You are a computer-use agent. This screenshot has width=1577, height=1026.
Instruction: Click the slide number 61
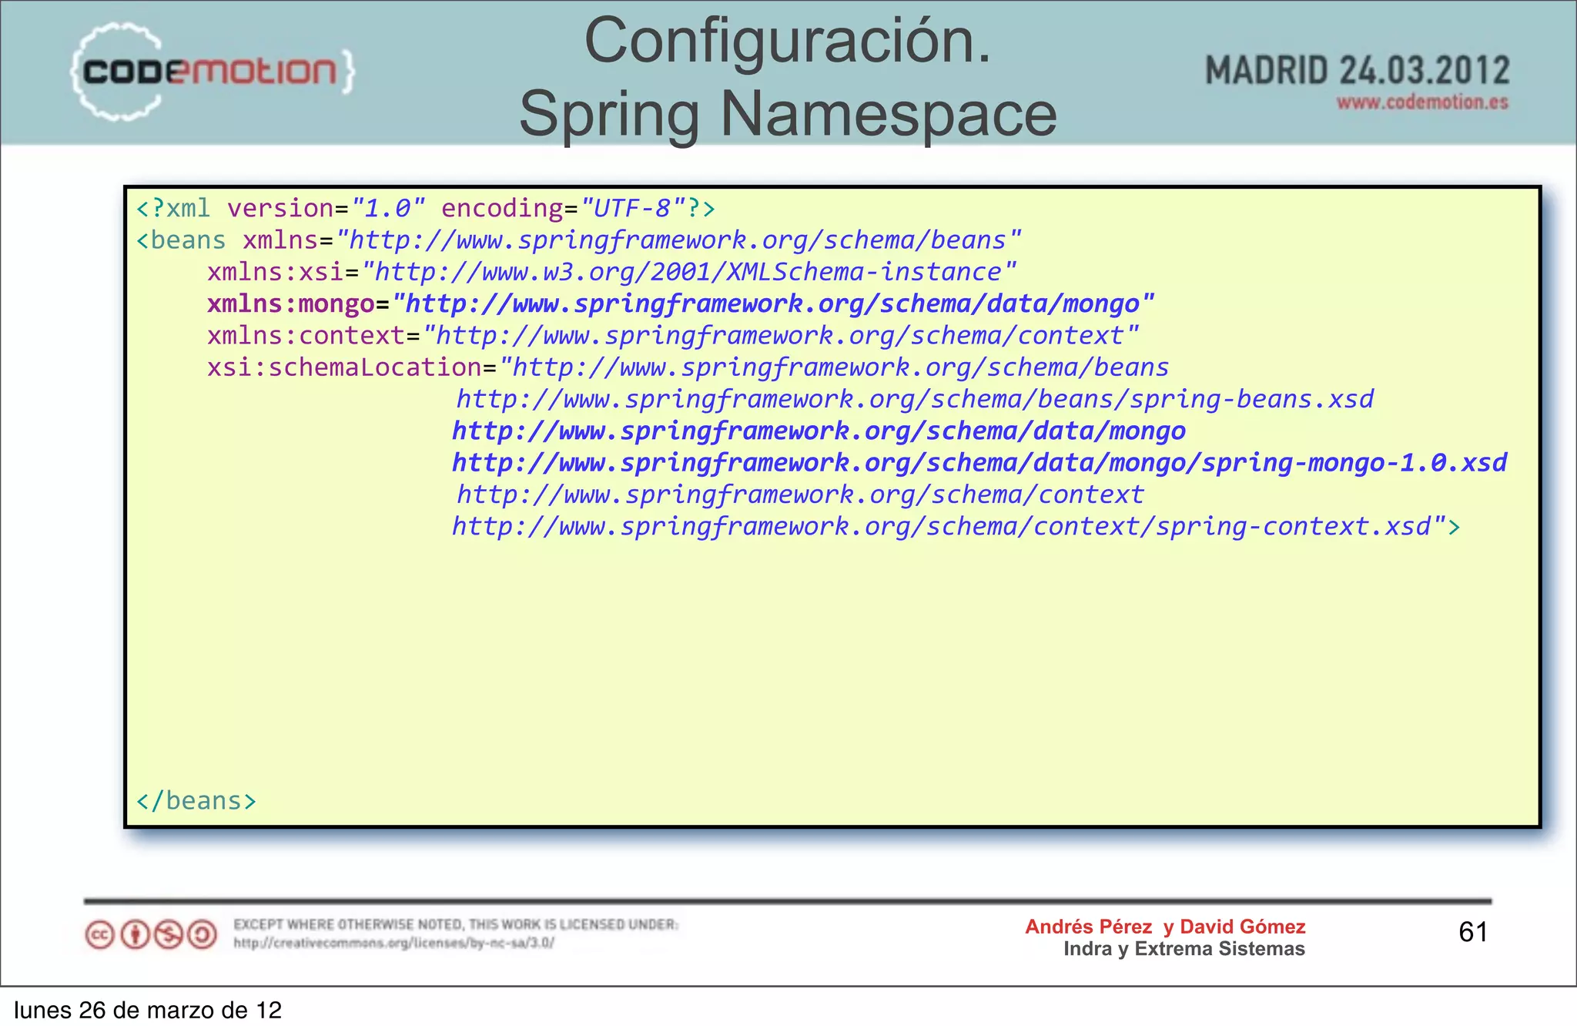tap(1473, 932)
